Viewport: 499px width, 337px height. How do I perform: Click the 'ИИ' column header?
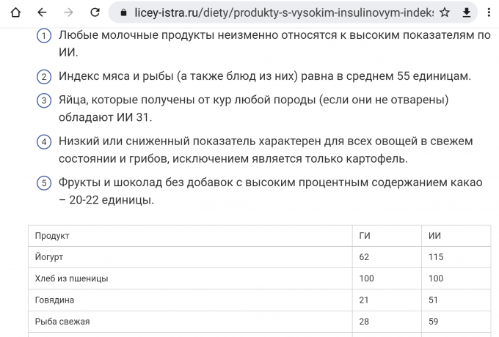tap(434, 236)
